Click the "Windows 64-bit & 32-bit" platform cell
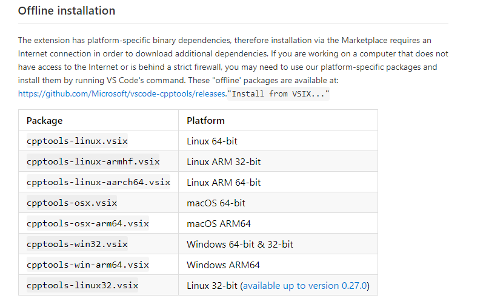The height and width of the screenshot is (301, 486). pos(239,244)
